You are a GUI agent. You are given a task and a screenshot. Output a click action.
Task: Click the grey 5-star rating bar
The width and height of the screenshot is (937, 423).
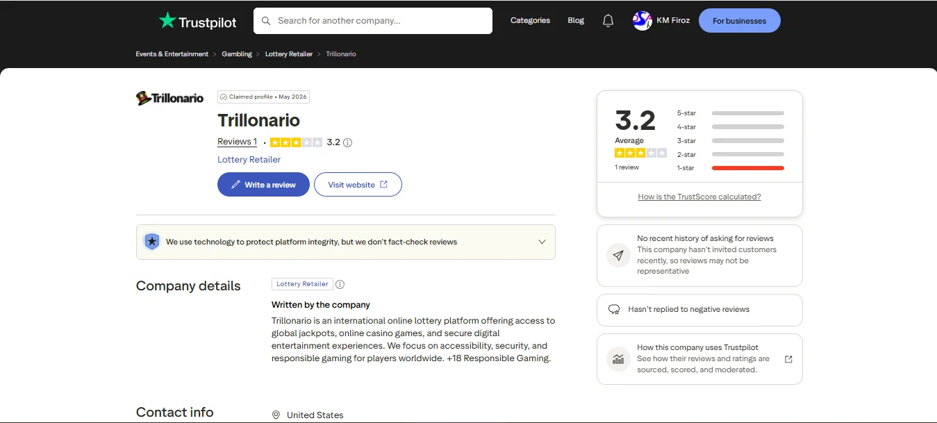748,113
